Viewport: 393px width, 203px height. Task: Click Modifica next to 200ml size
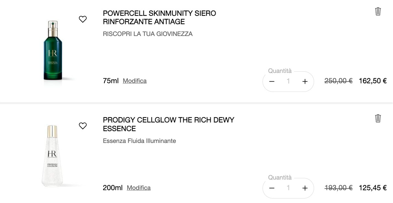(139, 188)
